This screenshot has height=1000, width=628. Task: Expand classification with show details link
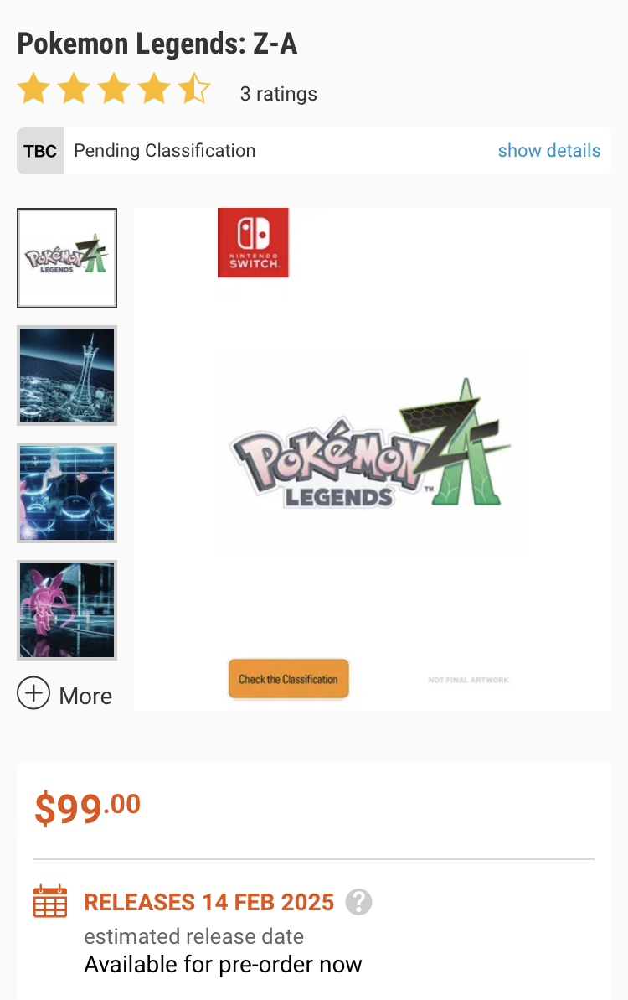pyautogui.click(x=549, y=151)
